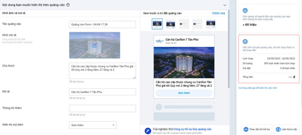Click Tổng tiền total value
This screenshot has width=302, height=135.
(292, 77)
